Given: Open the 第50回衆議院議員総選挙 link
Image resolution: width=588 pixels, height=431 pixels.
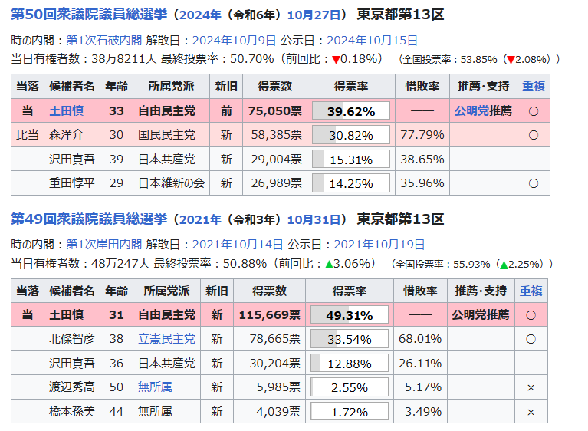Looking at the screenshot, I should (x=88, y=15).
